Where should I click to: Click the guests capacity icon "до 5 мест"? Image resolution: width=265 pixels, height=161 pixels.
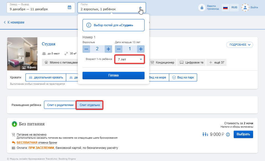(x=44, y=54)
